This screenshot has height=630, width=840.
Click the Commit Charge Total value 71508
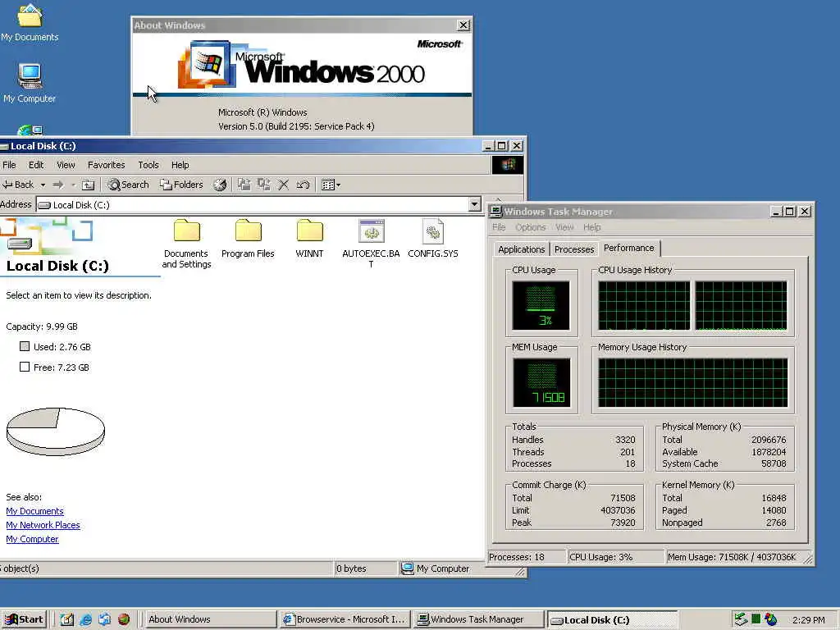tap(623, 498)
